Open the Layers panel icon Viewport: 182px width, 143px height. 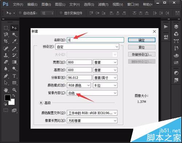pyautogui.click(x=176, y=27)
